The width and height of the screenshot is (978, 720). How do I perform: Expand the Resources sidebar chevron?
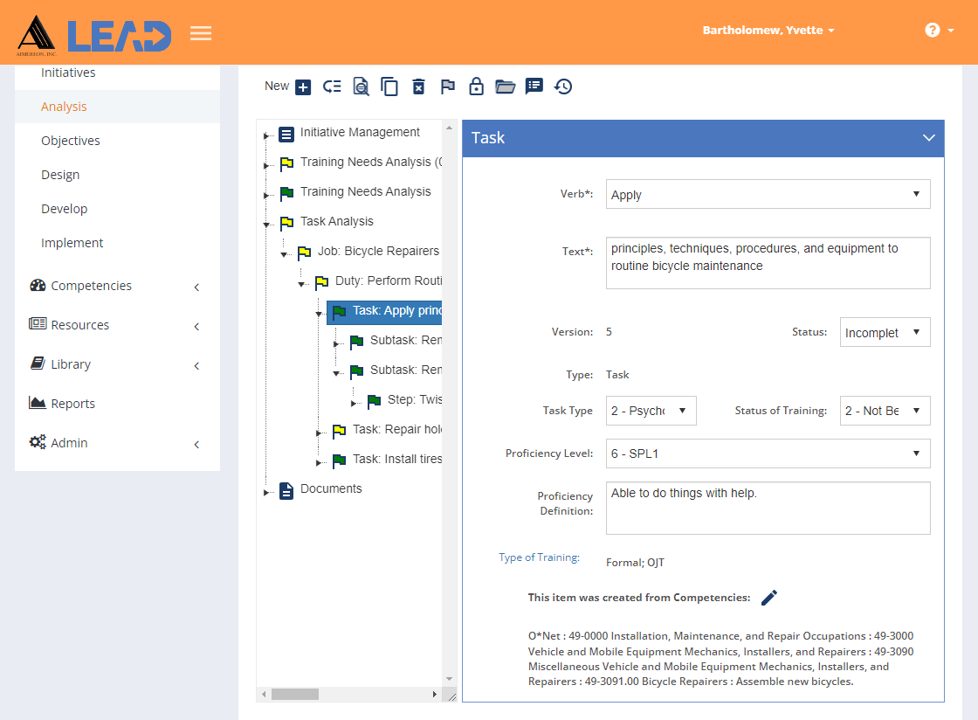(x=196, y=326)
